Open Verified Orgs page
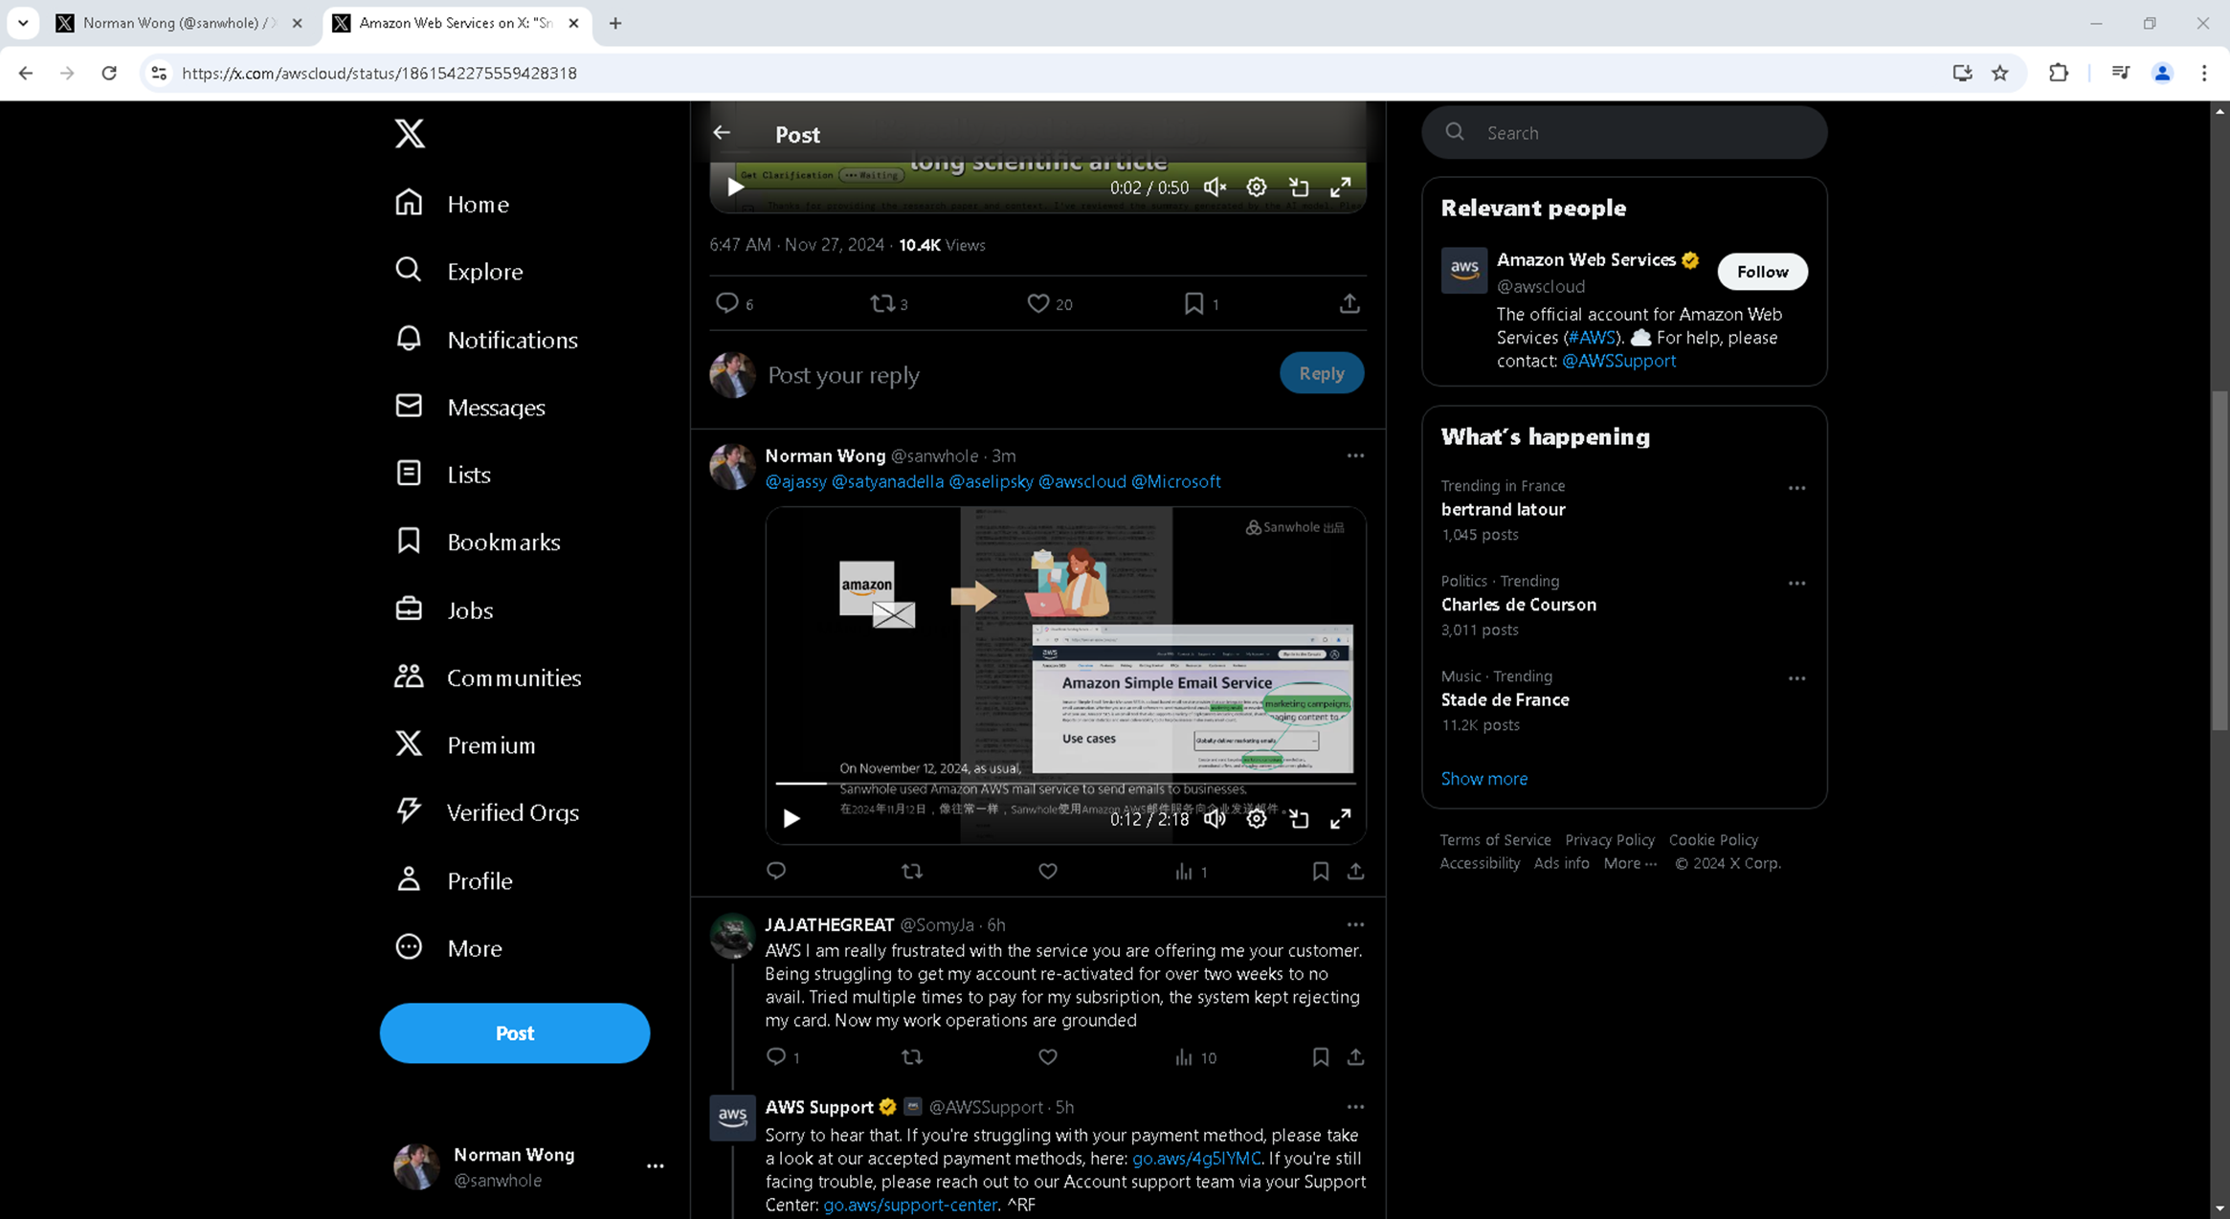This screenshot has height=1219, width=2230. 487,812
